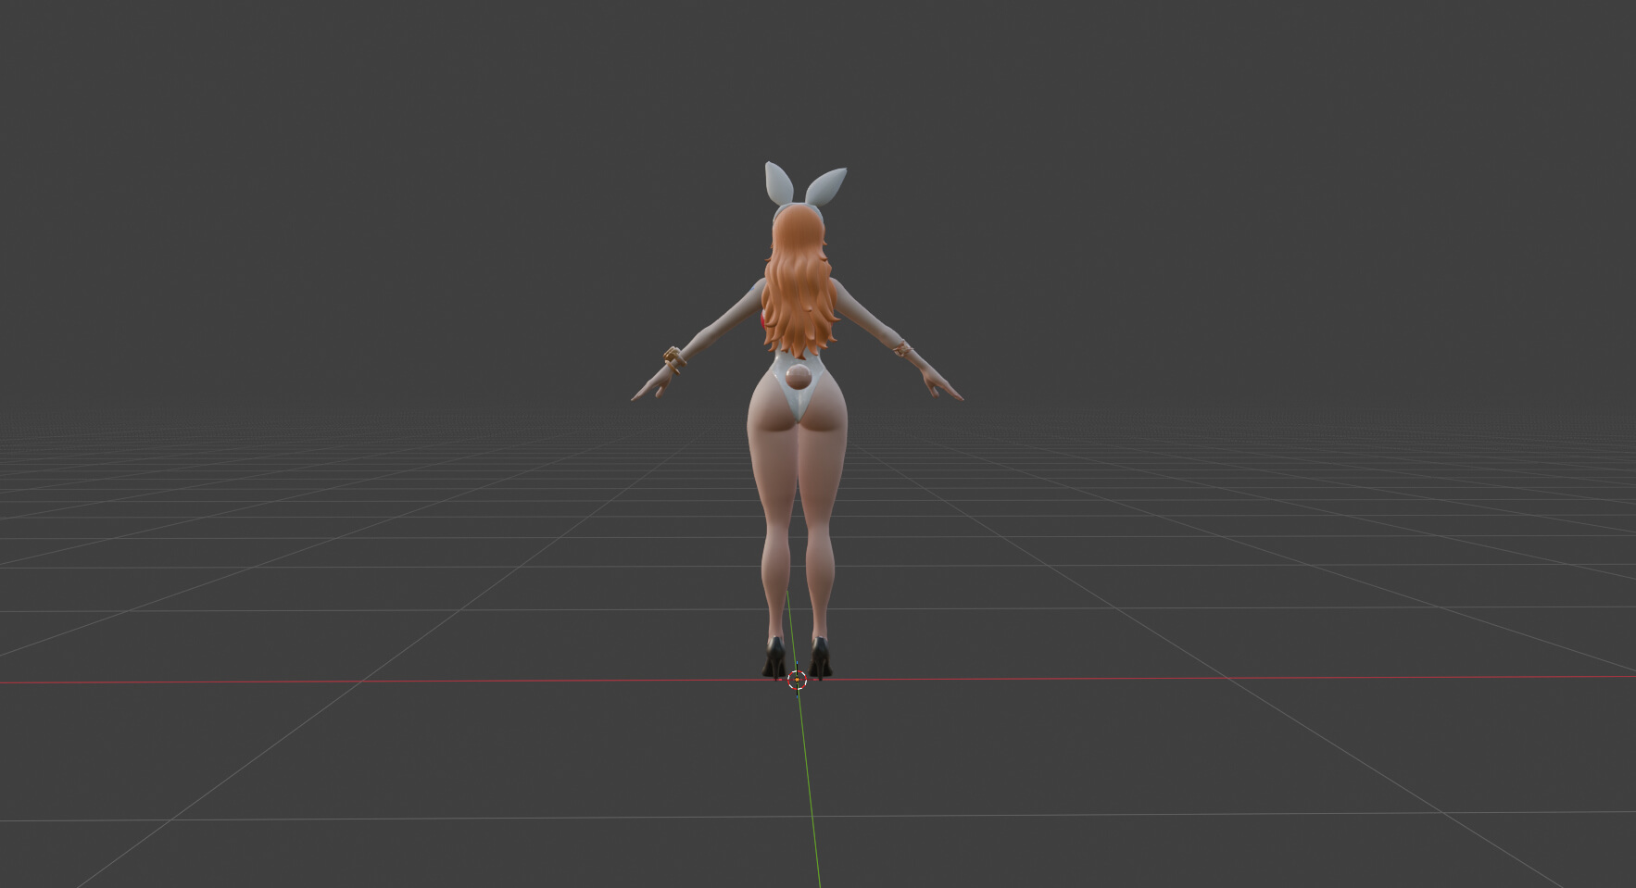Click the left black high-heel shoe

point(774,657)
